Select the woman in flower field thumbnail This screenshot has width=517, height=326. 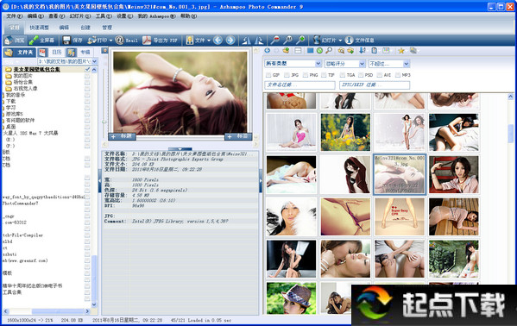click(x=345, y=132)
